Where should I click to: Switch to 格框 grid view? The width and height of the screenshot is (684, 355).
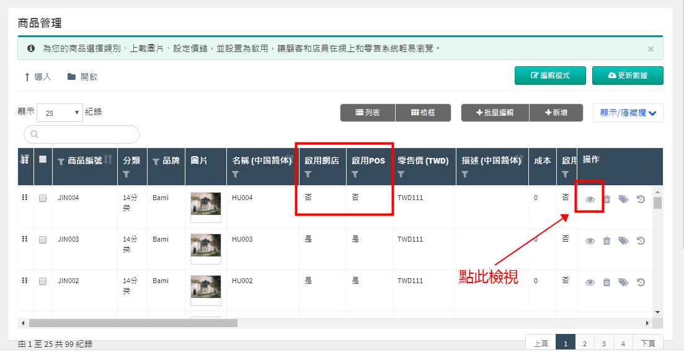pos(423,113)
